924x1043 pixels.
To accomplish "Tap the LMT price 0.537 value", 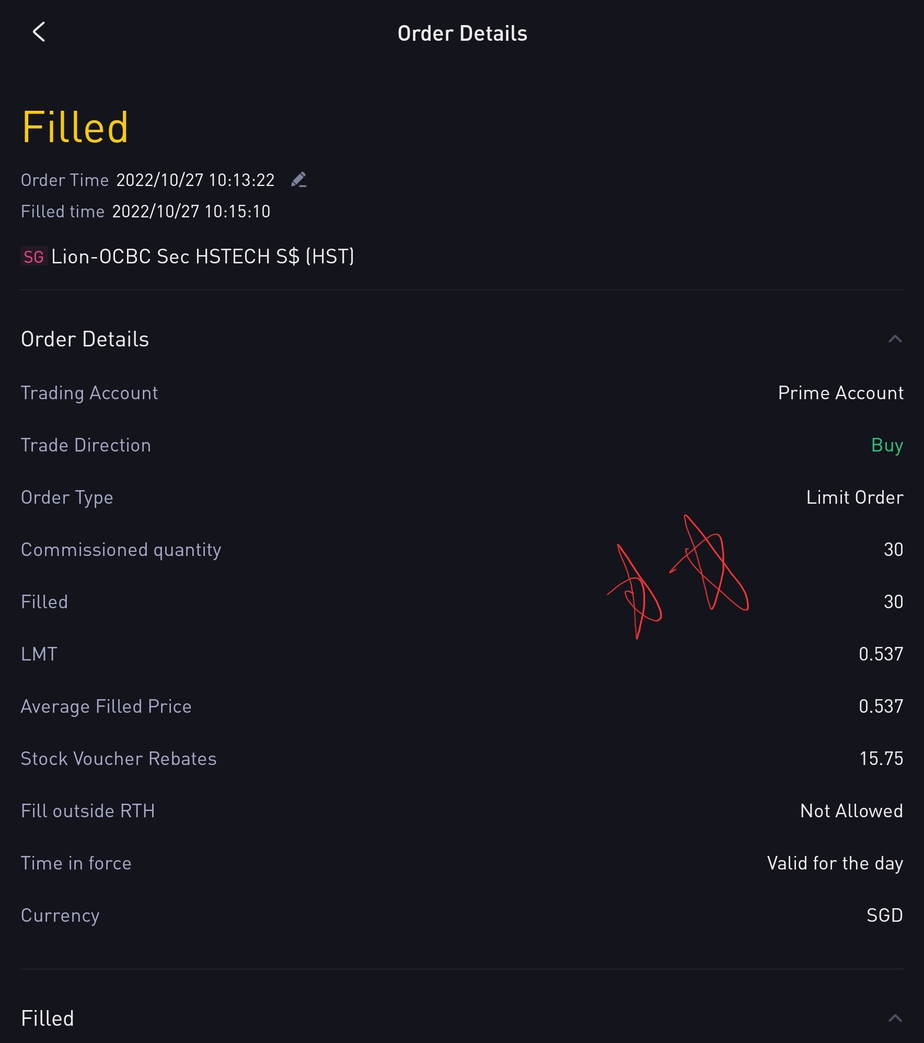I will click(881, 654).
